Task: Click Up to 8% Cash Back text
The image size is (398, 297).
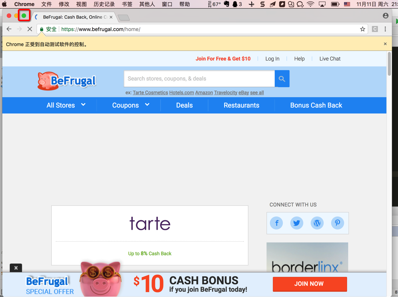Action: tap(150, 253)
